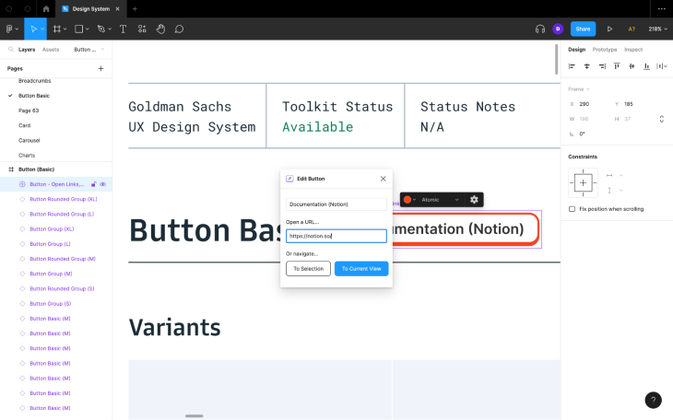
Task: Select the Text tool in toolbar
Action: point(123,29)
